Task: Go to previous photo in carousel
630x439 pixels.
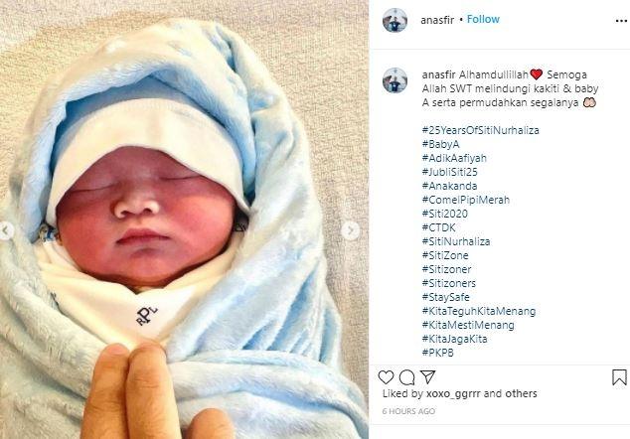Action: pos(6,230)
